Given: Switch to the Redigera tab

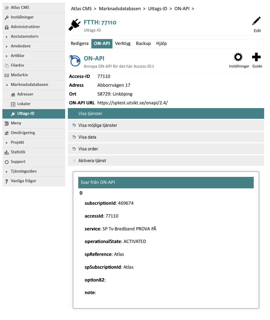Looking at the screenshot, I should click(x=79, y=43).
